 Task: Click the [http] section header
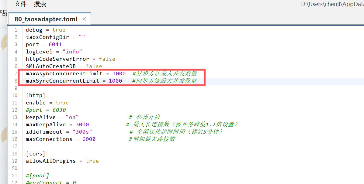pyautogui.click(x=36, y=95)
